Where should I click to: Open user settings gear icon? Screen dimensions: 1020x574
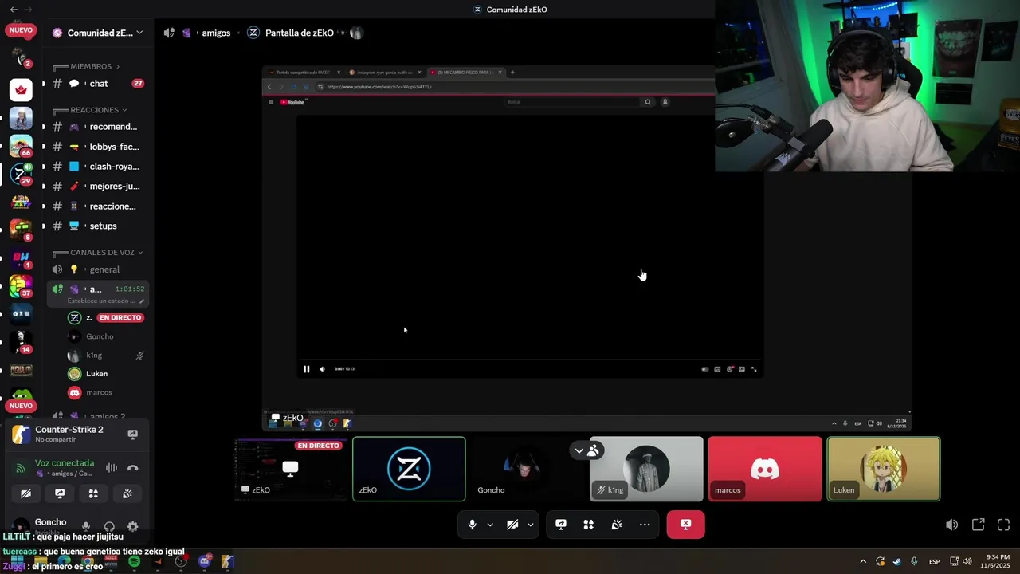point(133,526)
